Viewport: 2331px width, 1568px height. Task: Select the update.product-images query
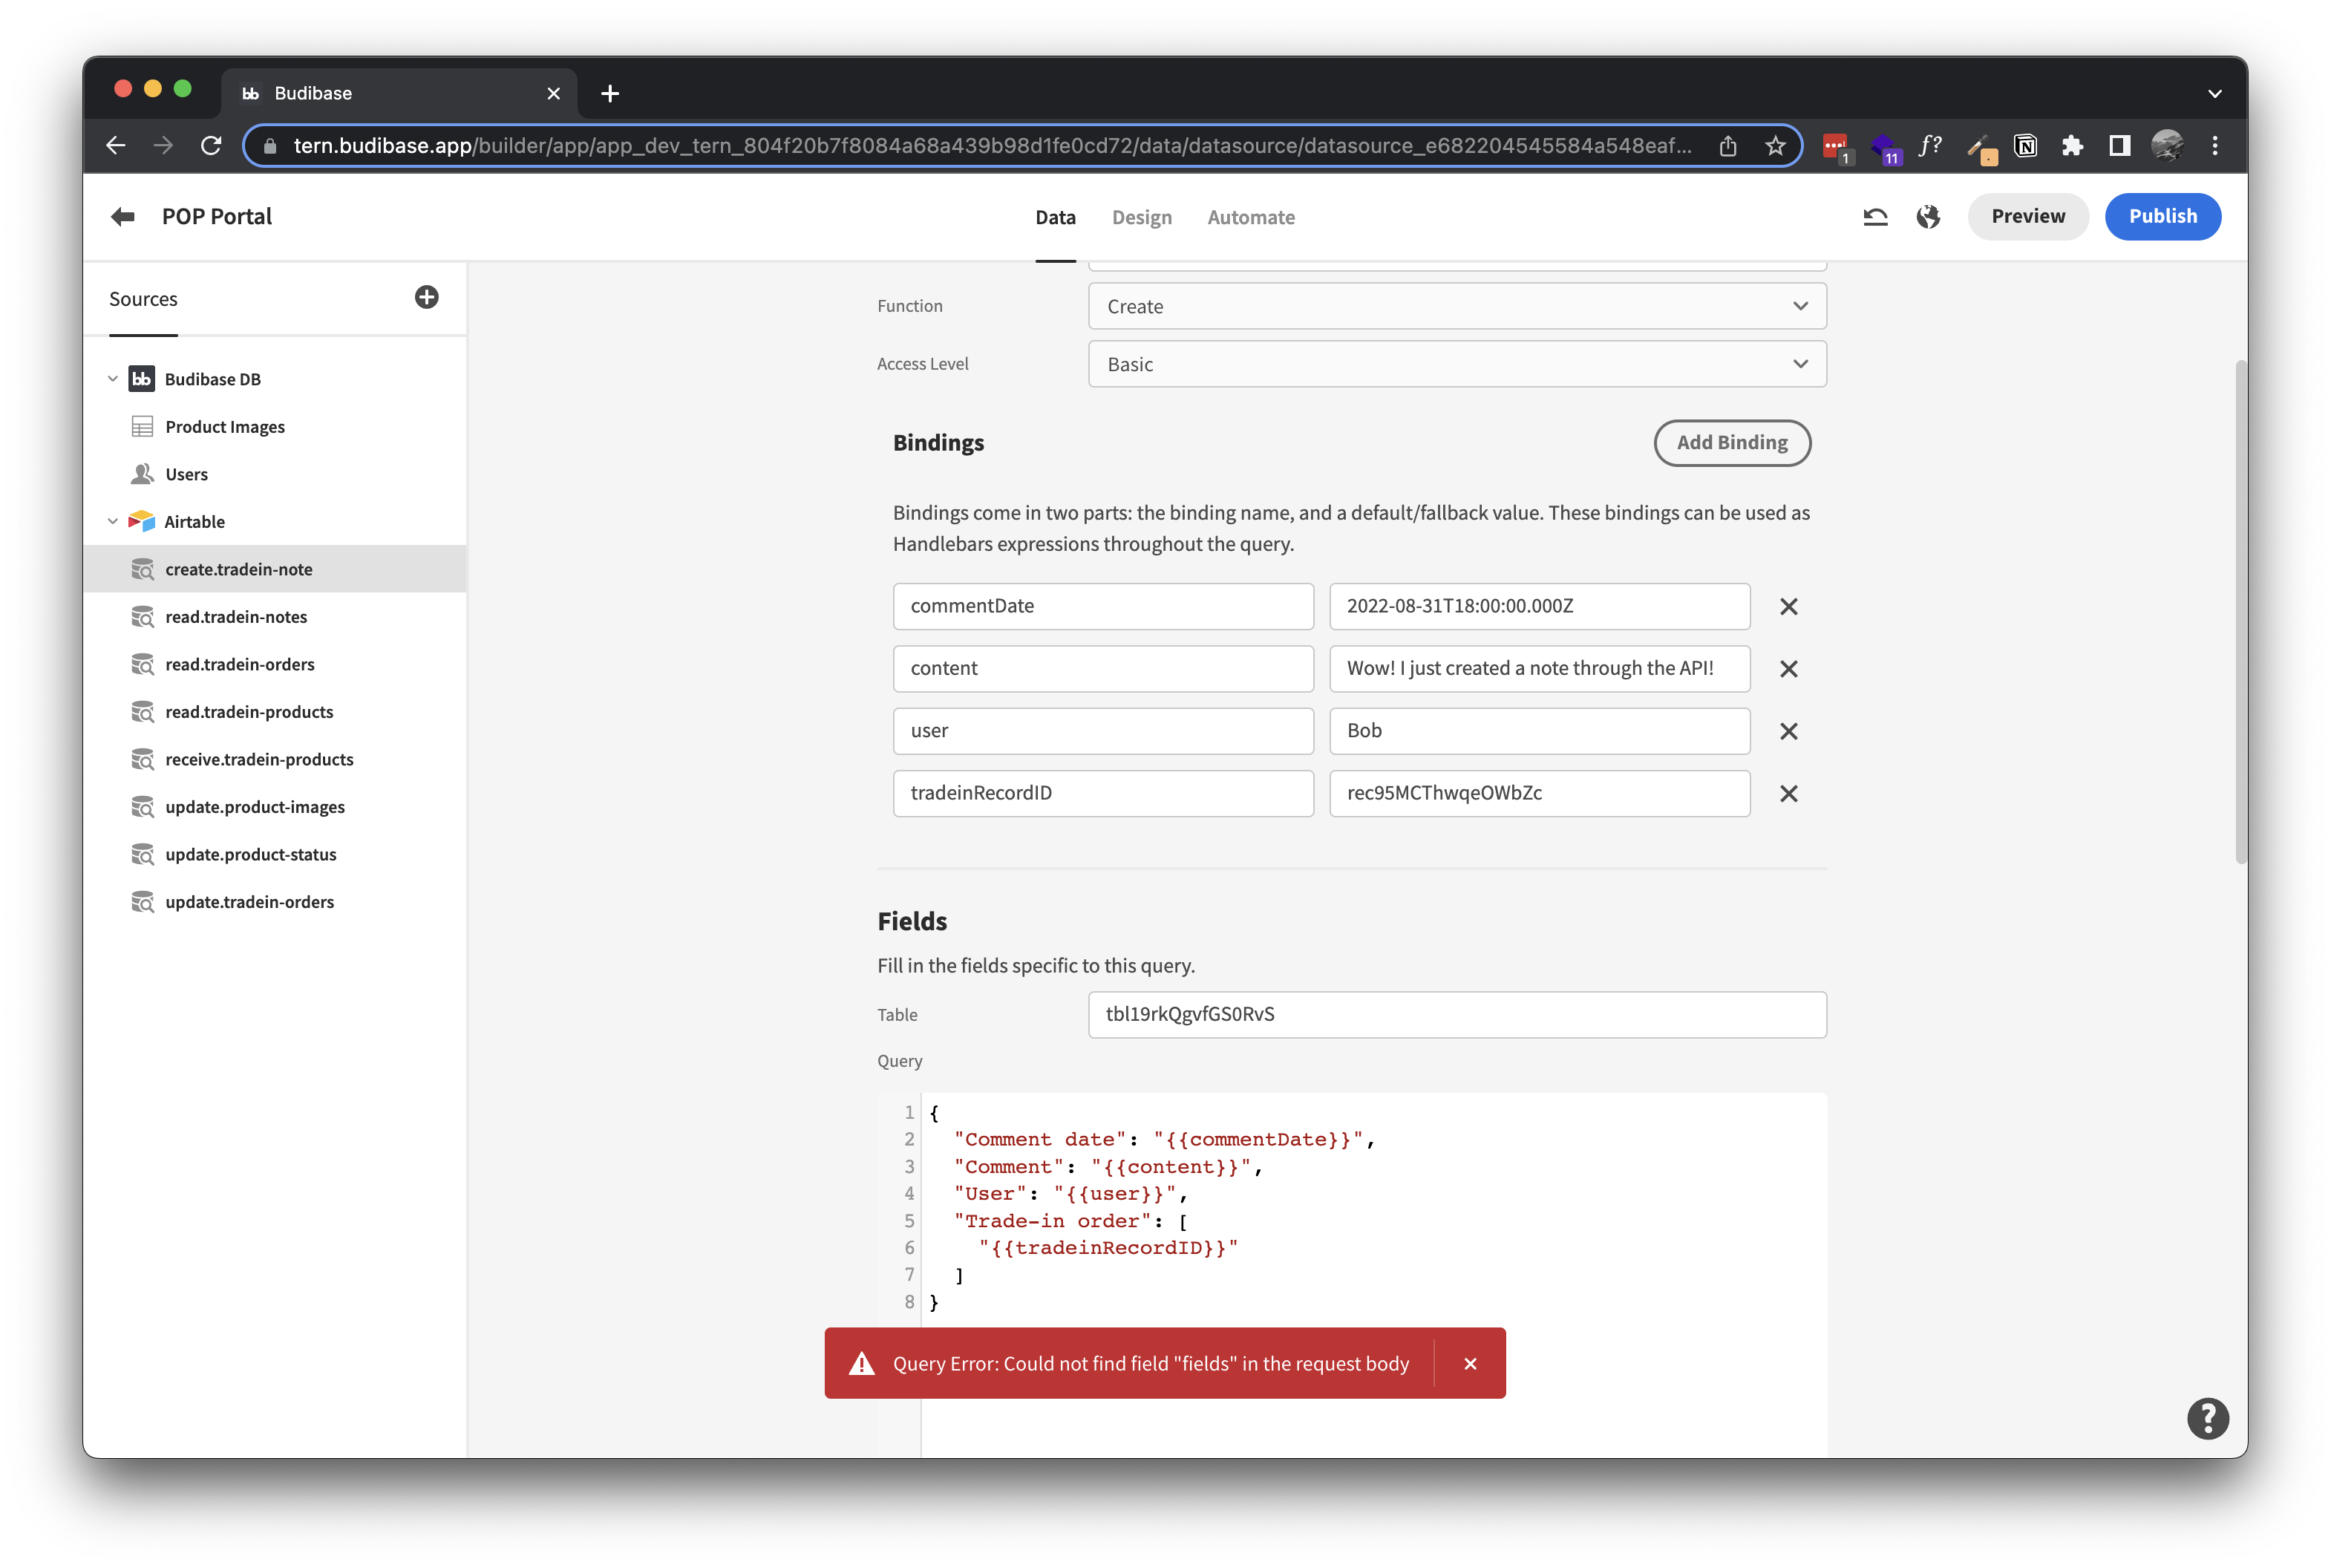275,807
